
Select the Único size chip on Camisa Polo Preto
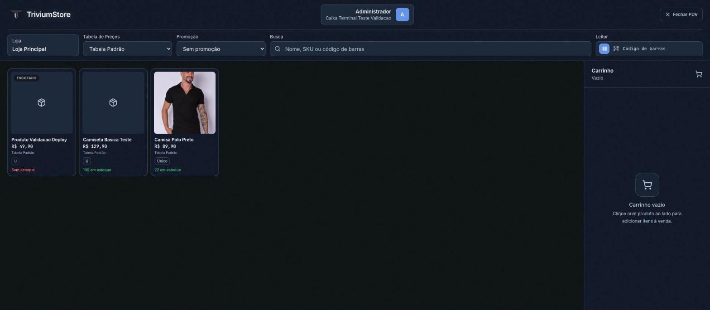point(162,161)
